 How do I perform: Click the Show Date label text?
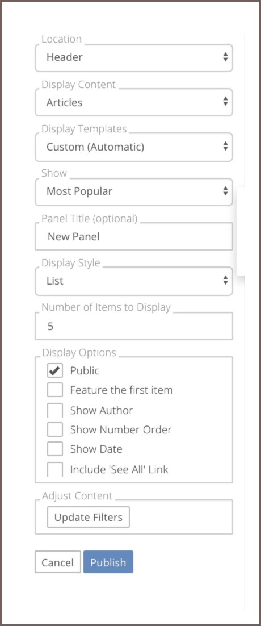coord(96,449)
